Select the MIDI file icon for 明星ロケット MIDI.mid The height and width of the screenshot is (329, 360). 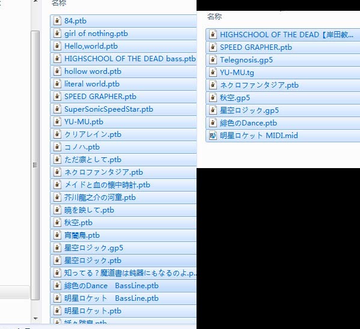pyautogui.click(x=213, y=136)
